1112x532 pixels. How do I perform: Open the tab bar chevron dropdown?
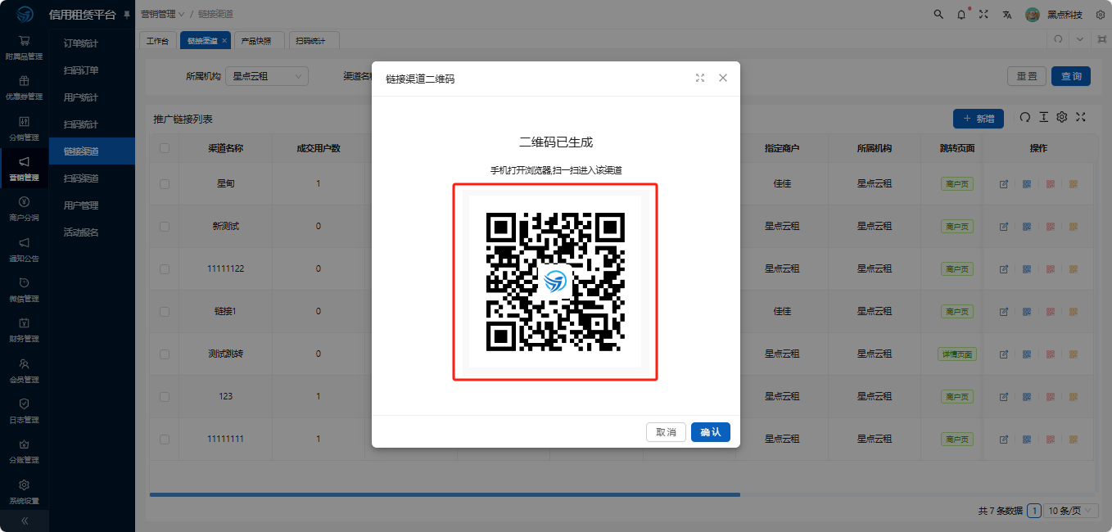(1079, 39)
